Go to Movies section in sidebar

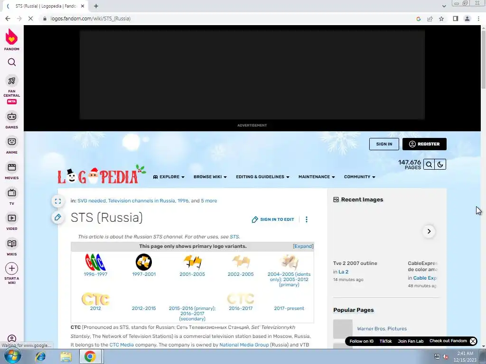tap(12, 171)
